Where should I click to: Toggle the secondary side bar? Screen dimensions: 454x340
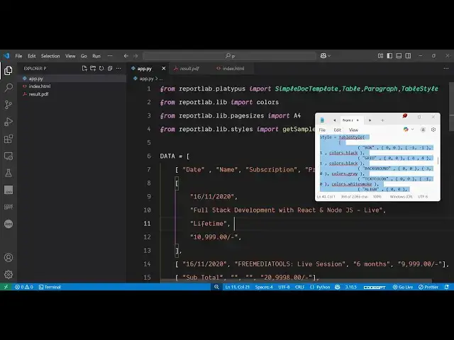408,56
